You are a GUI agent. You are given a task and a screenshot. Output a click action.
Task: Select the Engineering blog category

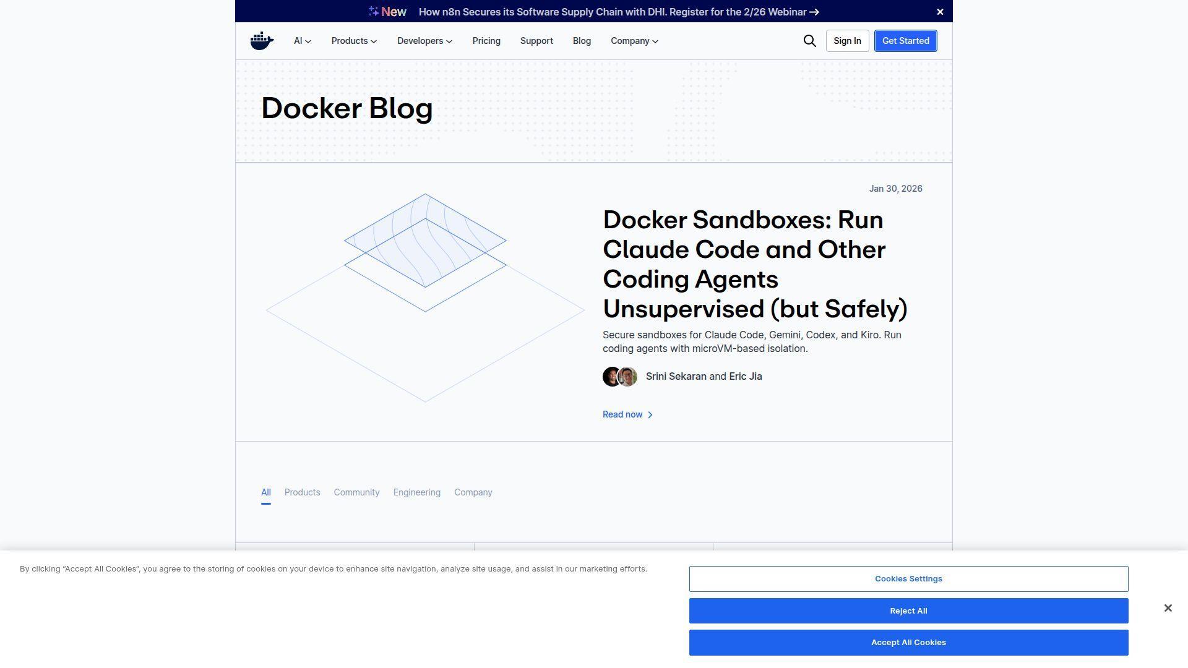pos(416,492)
